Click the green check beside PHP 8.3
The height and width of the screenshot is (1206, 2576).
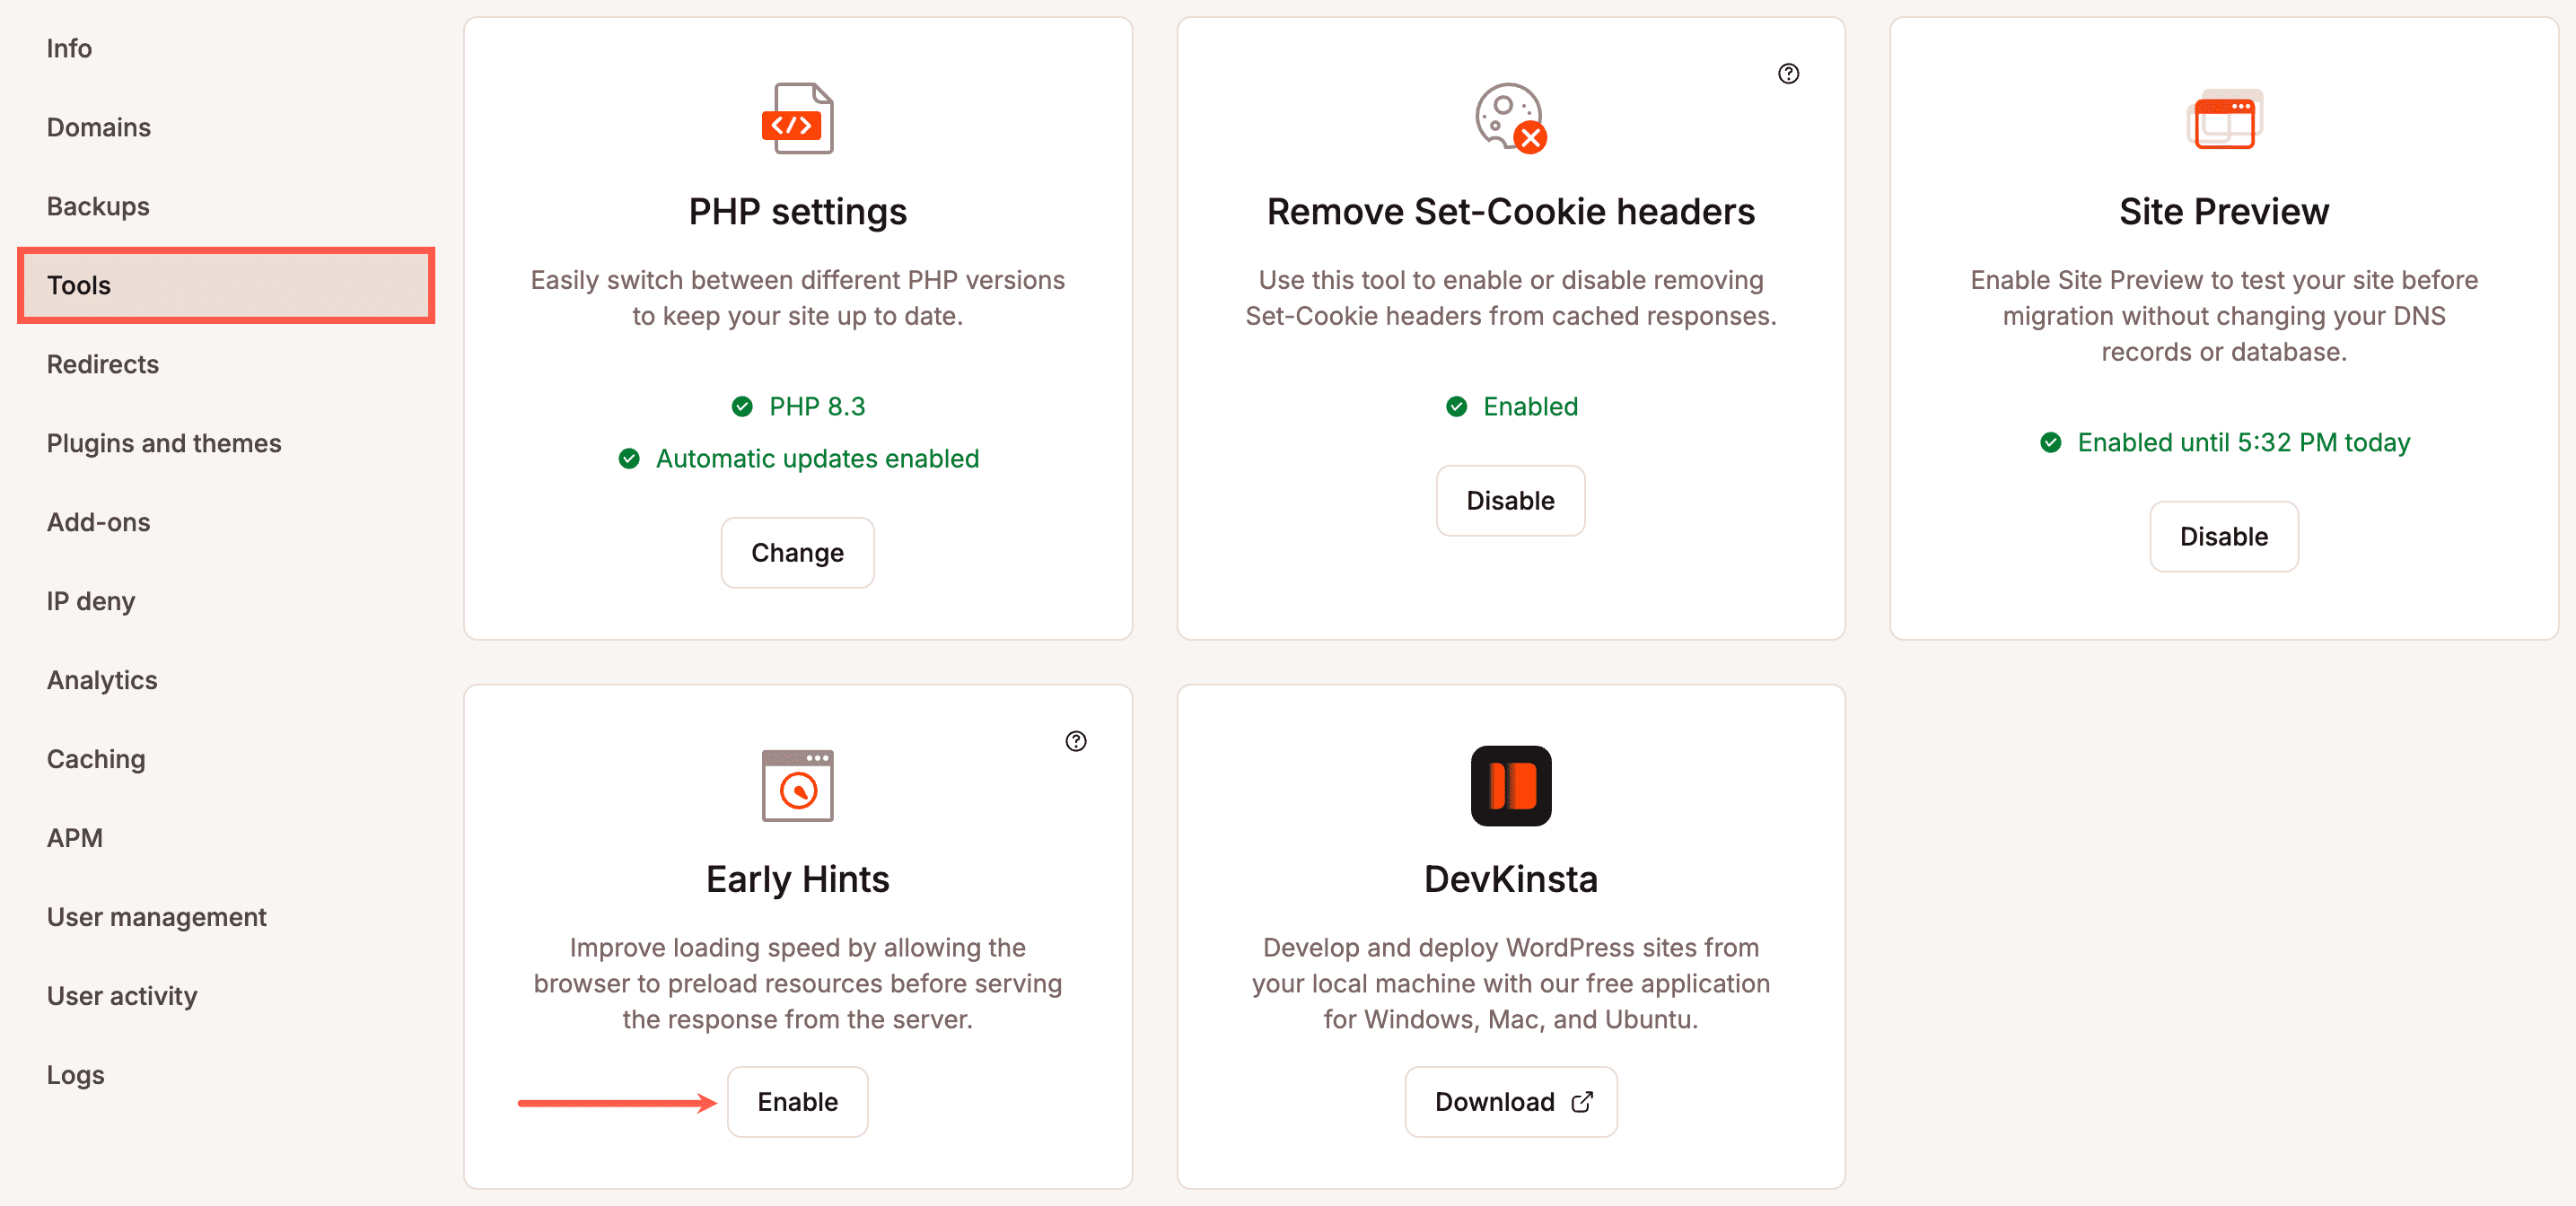point(741,406)
